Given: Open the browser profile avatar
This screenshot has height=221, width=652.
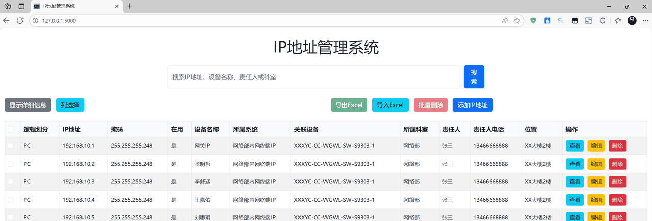Looking at the screenshot, I should pos(632,21).
